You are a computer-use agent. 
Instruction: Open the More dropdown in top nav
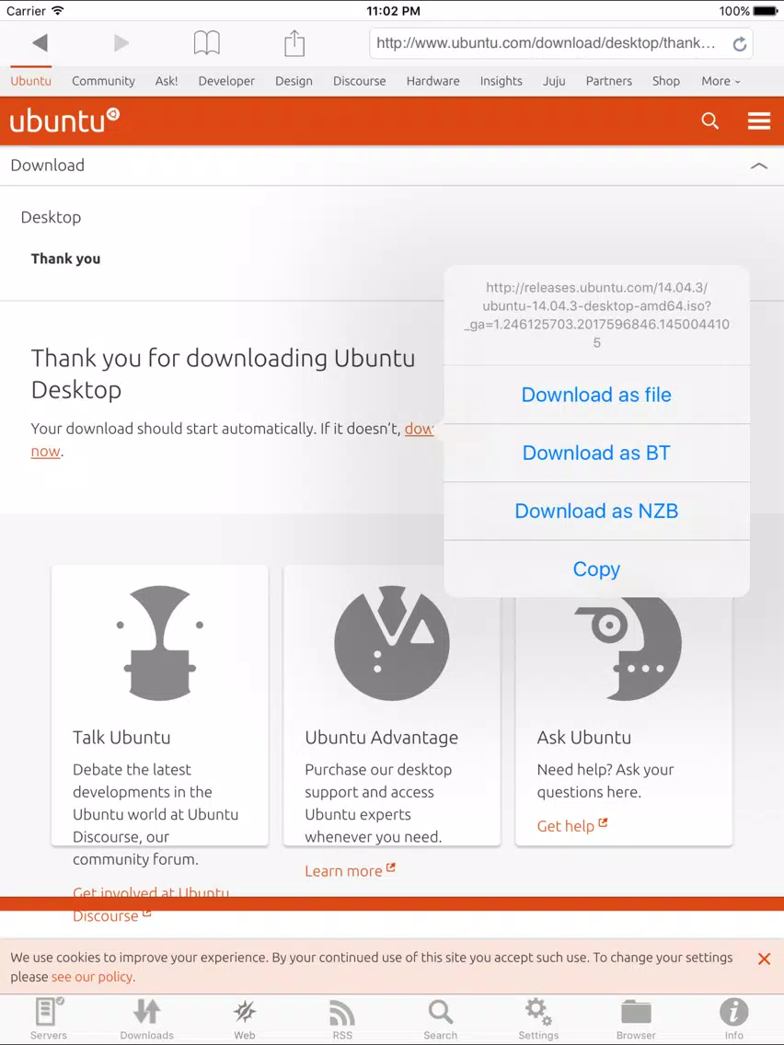(721, 81)
